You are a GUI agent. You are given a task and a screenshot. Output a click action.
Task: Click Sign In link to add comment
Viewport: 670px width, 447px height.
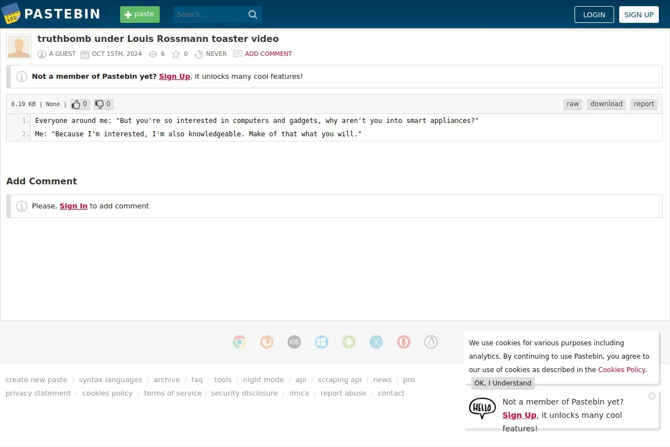(74, 206)
